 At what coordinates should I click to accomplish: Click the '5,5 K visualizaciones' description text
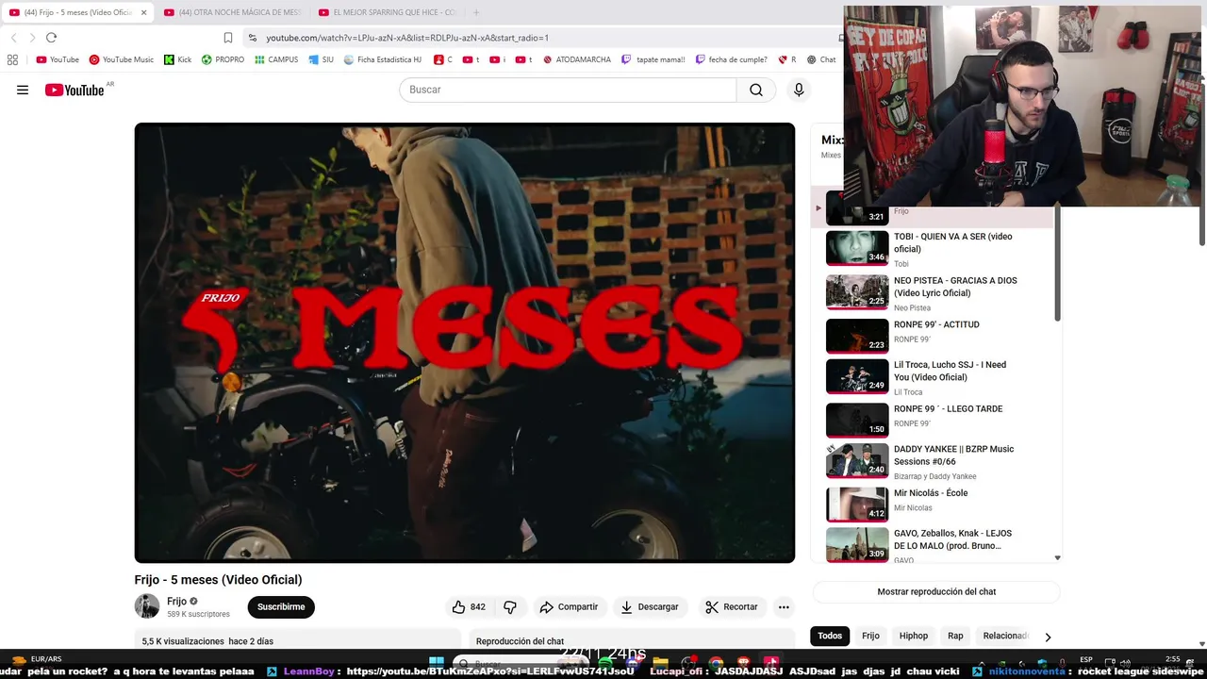point(183,641)
